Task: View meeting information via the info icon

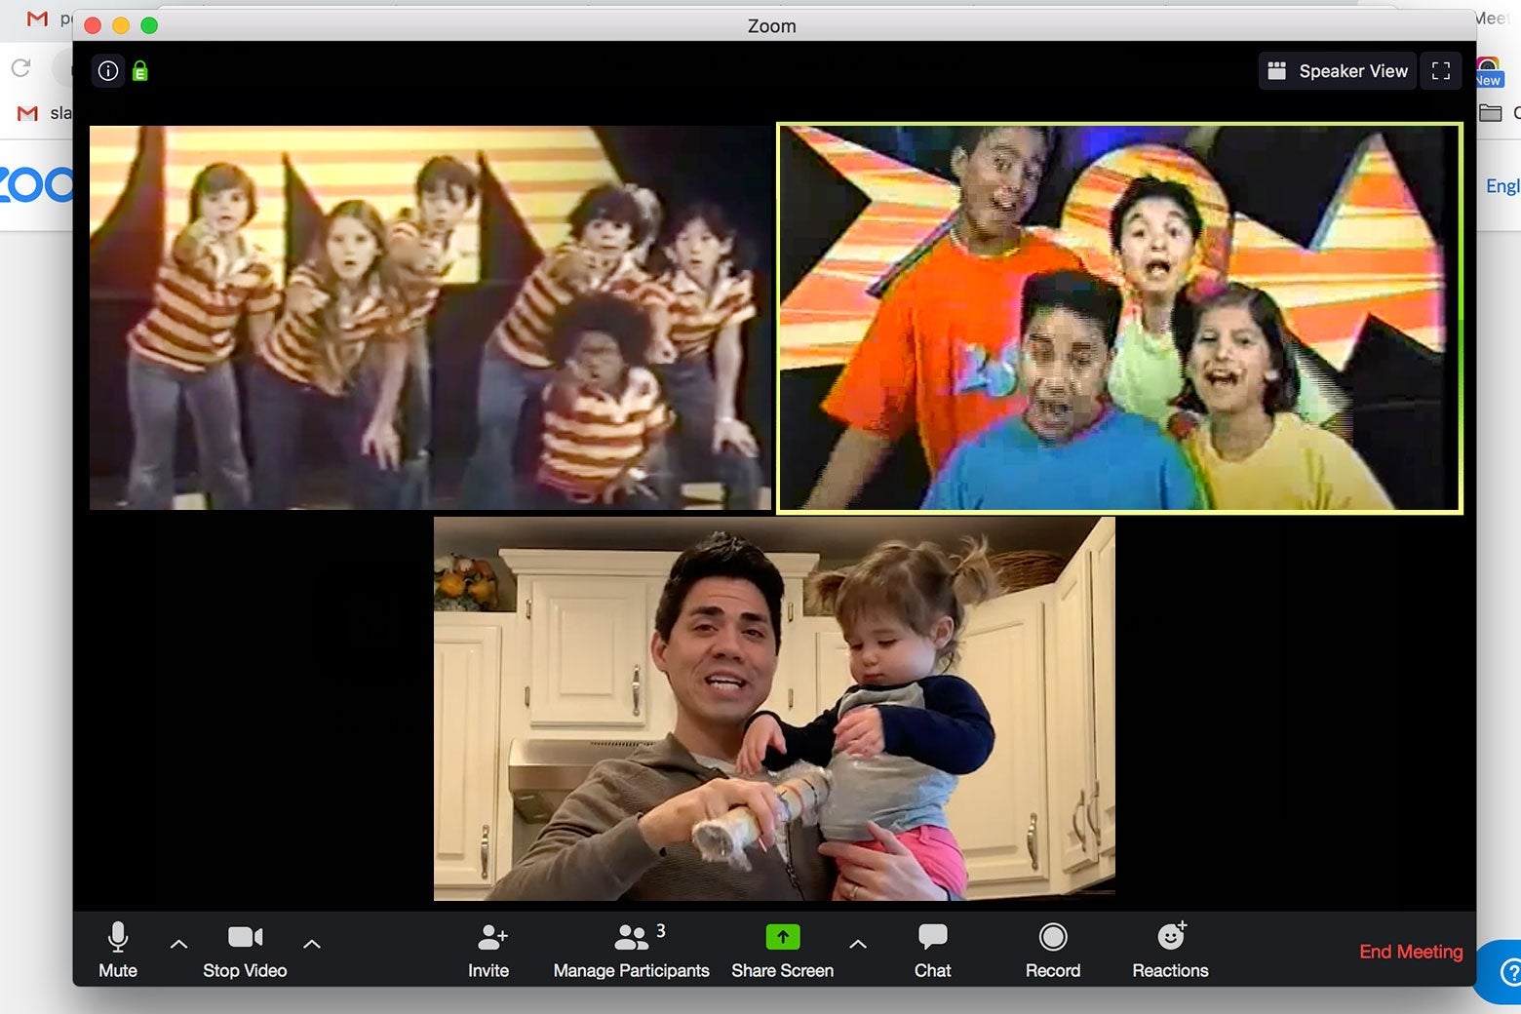Action: point(108,70)
